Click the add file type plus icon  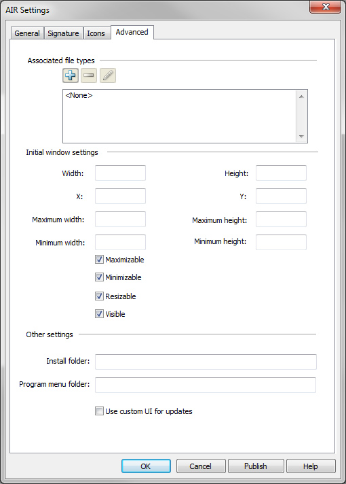coord(71,75)
